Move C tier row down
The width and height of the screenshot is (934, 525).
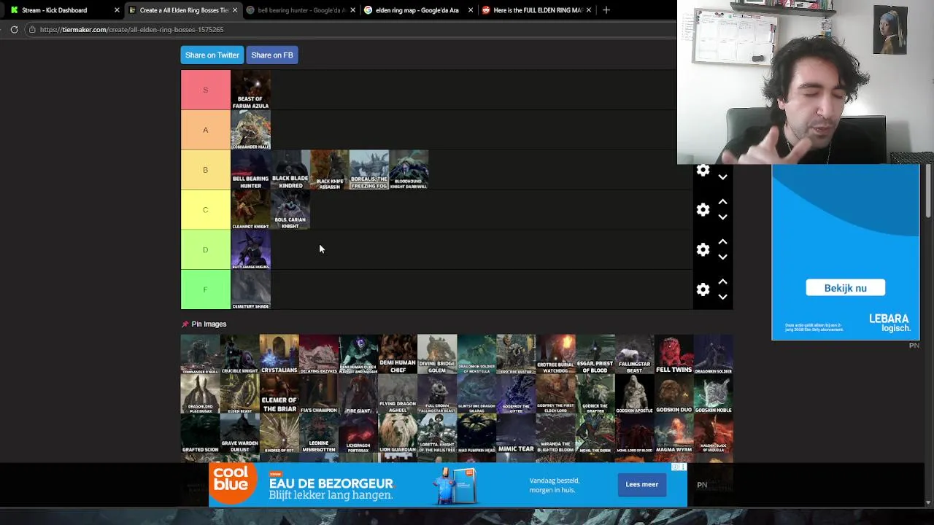[722, 217]
